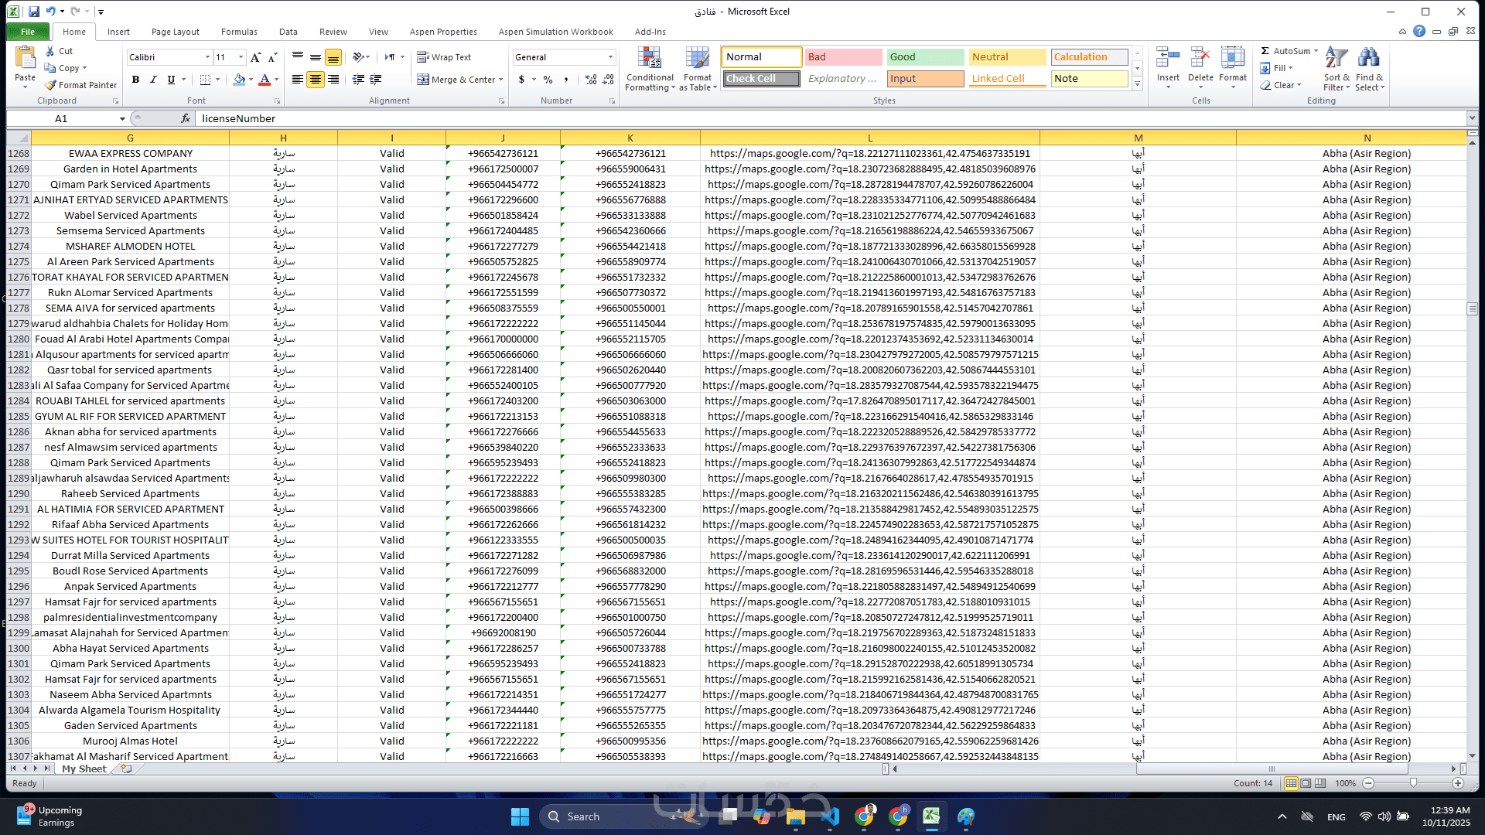Click the zoom slider handle
Viewport: 1485px width, 835px height.
click(1413, 783)
